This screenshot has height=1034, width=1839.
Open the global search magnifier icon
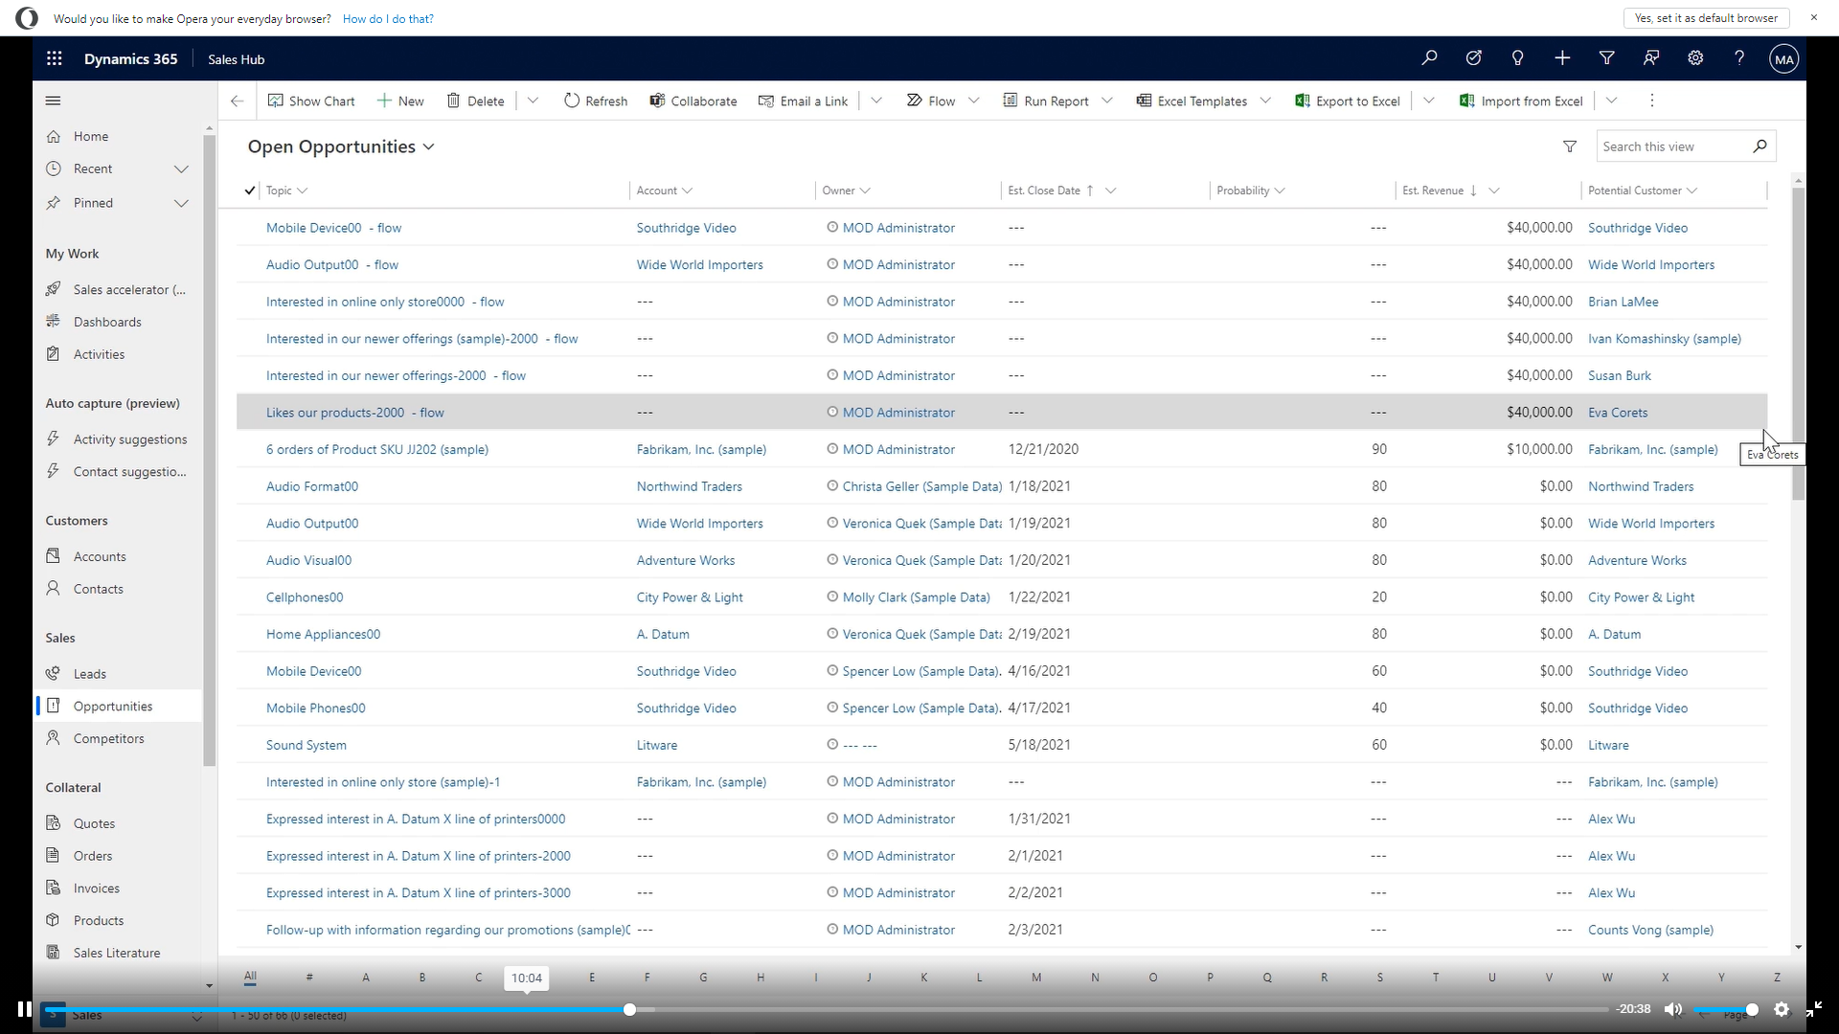[1429, 58]
